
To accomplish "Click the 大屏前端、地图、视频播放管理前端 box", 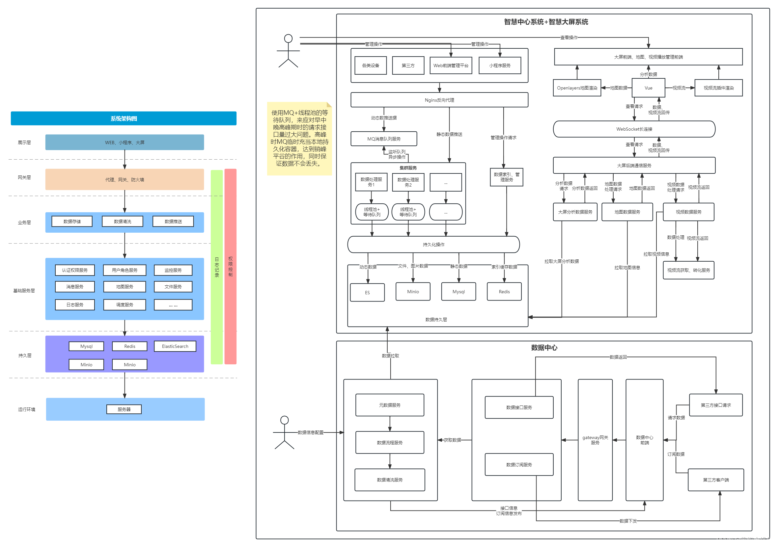I will [x=648, y=57].
